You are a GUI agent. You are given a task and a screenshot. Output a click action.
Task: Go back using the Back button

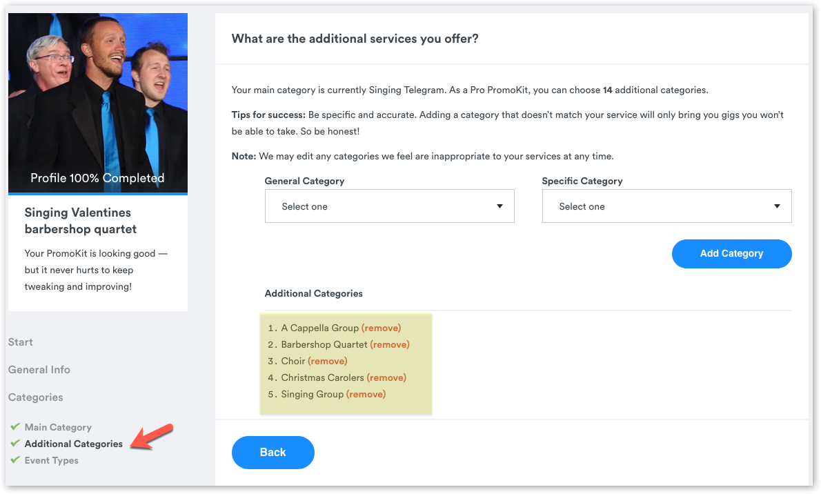(273, 452)
